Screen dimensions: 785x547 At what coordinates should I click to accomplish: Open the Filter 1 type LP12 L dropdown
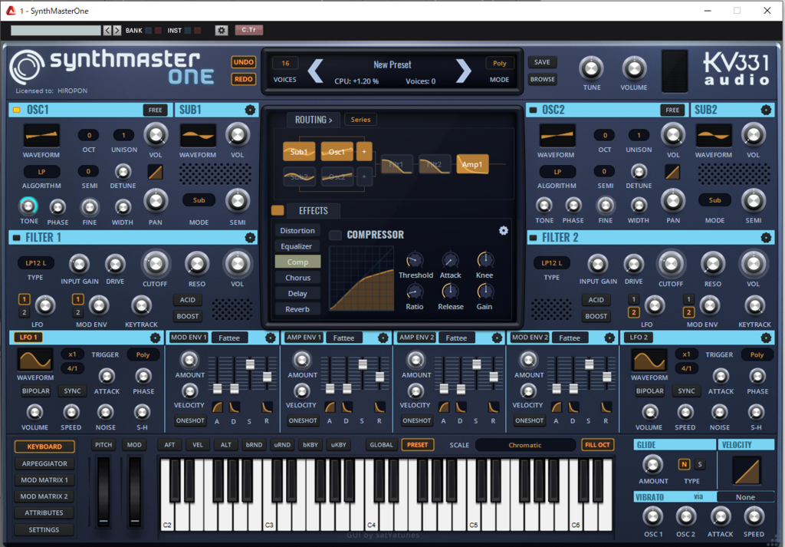tap(35, 263)
